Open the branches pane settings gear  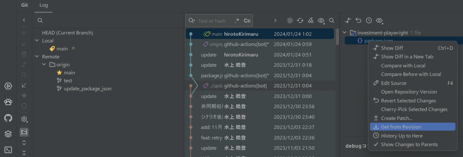coord(24,119)
